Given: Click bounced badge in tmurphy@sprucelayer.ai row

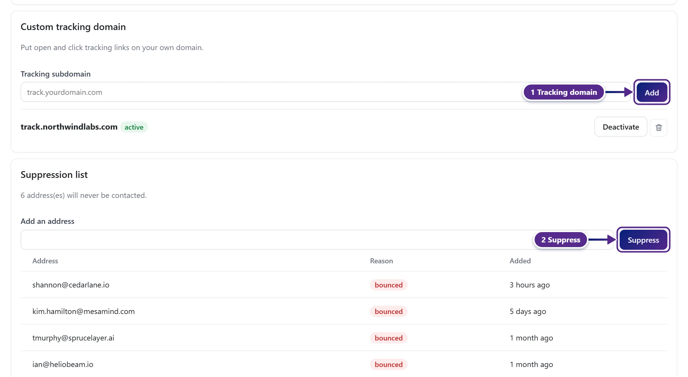Looking at the screenshot, I should click(388, 338).
